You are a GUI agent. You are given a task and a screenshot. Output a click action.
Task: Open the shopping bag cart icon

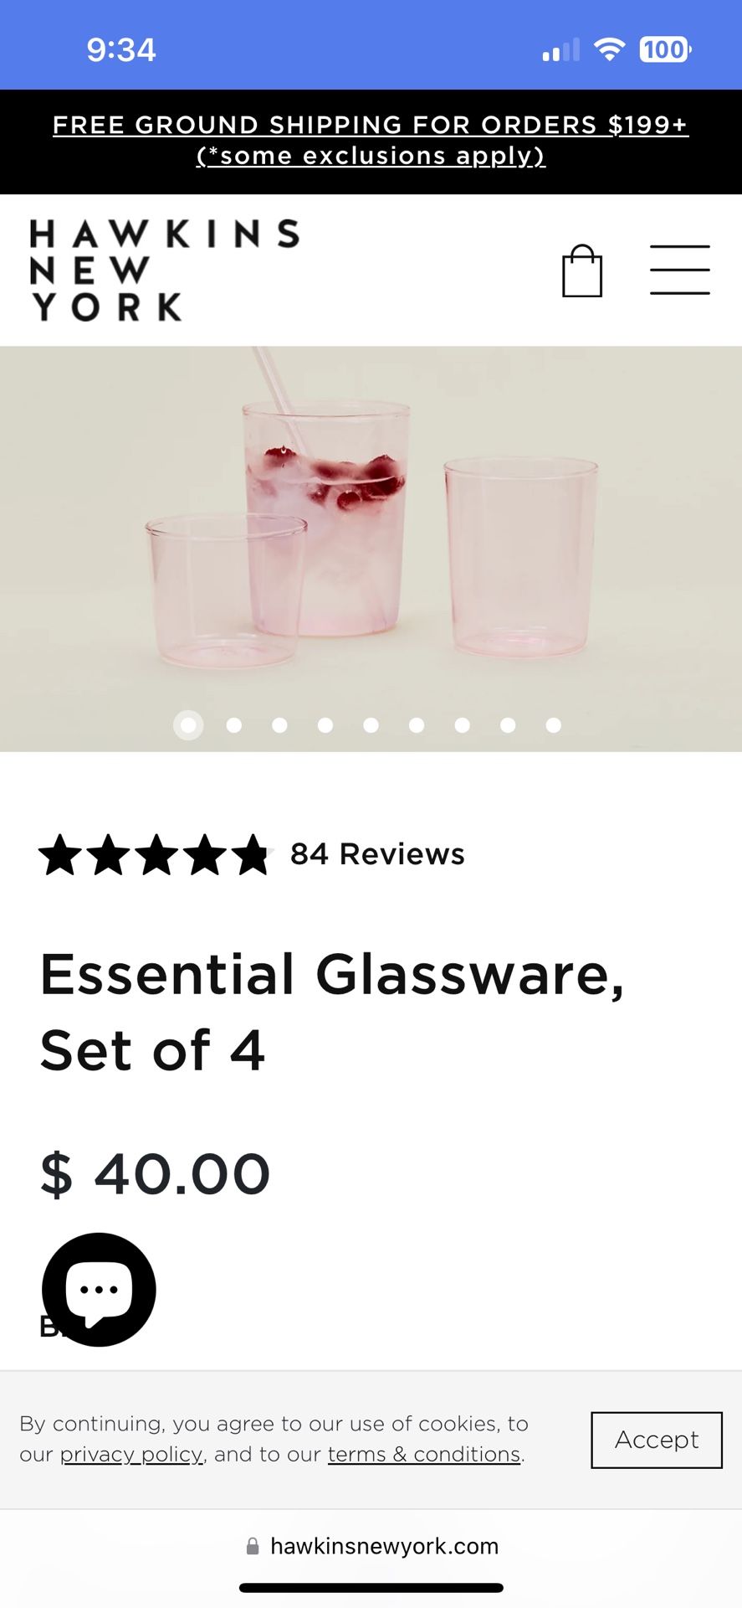tap(584, 270)
